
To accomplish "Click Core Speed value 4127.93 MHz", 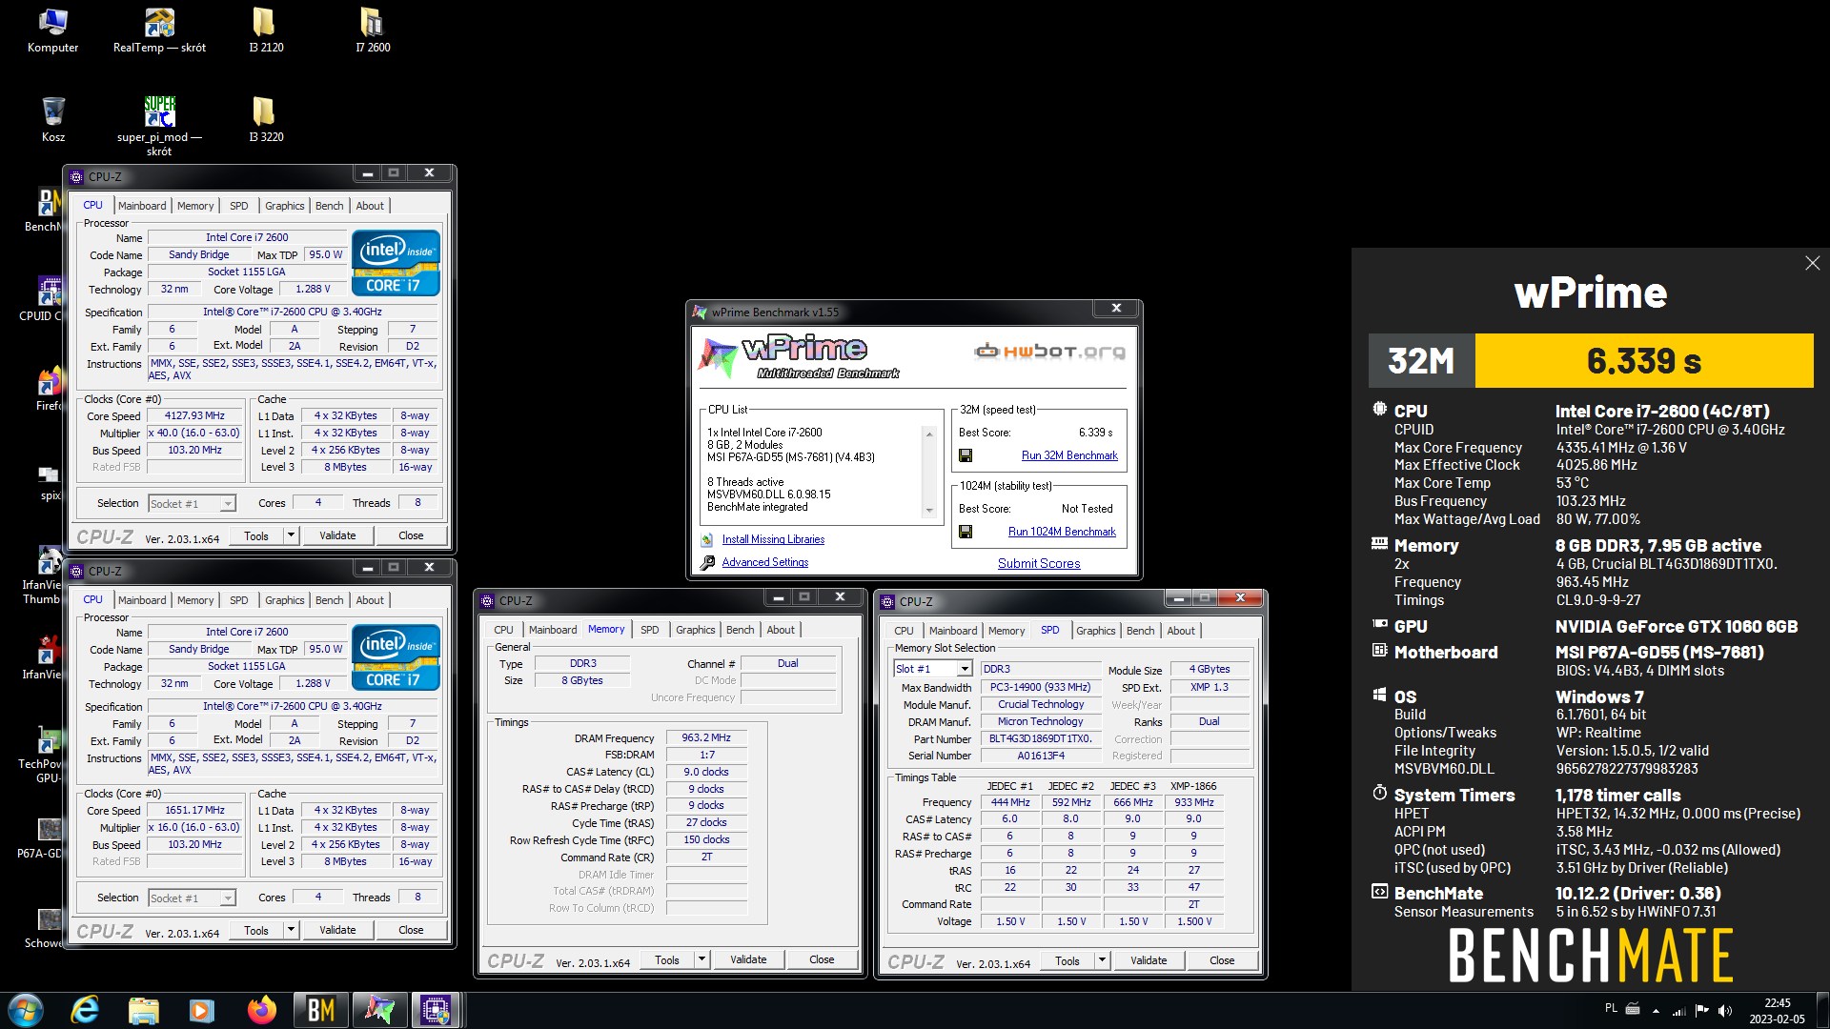I will (195, 415).
